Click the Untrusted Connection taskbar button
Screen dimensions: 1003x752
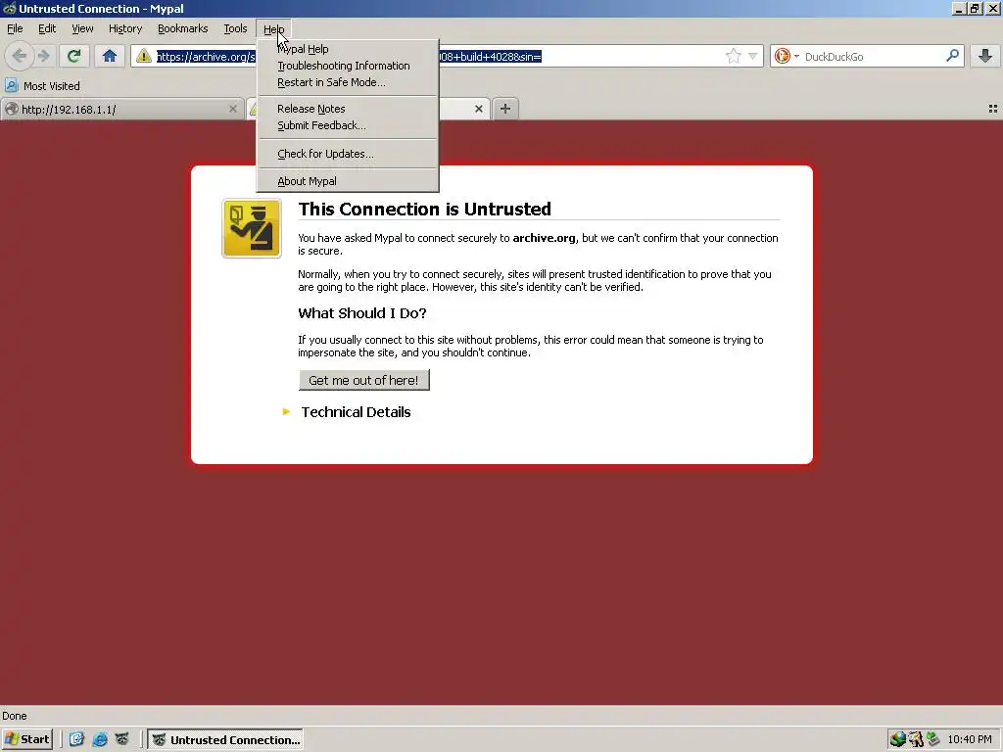point(225,739)
